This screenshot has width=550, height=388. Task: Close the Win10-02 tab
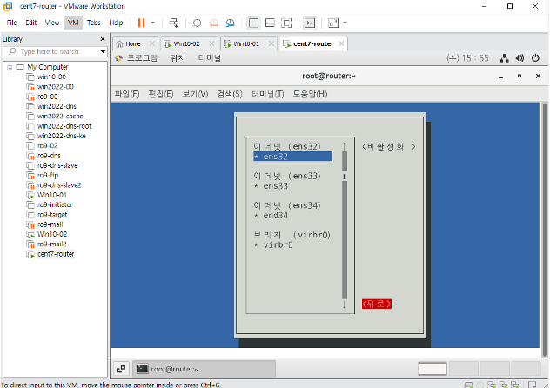(211, 43)
